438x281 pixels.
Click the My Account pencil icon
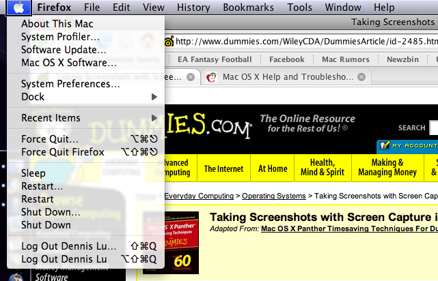385,145
